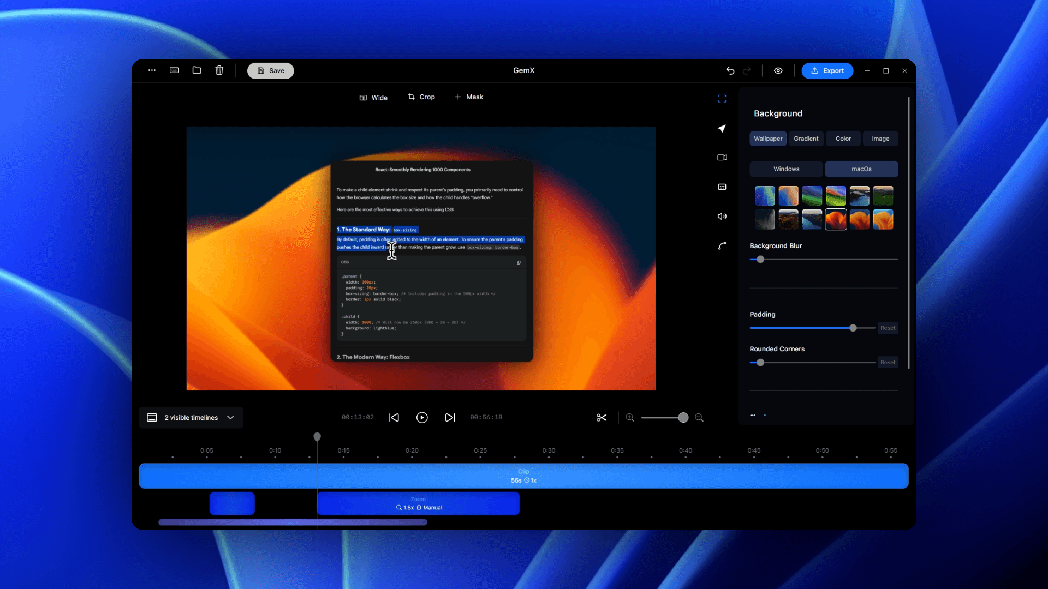
Task: Choose the second orange-blue wallpaper in top row
Action: point(788,196)
